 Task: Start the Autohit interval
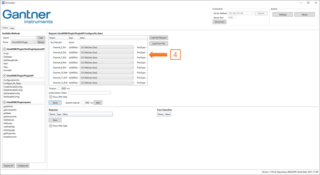[x=98, y=103]
